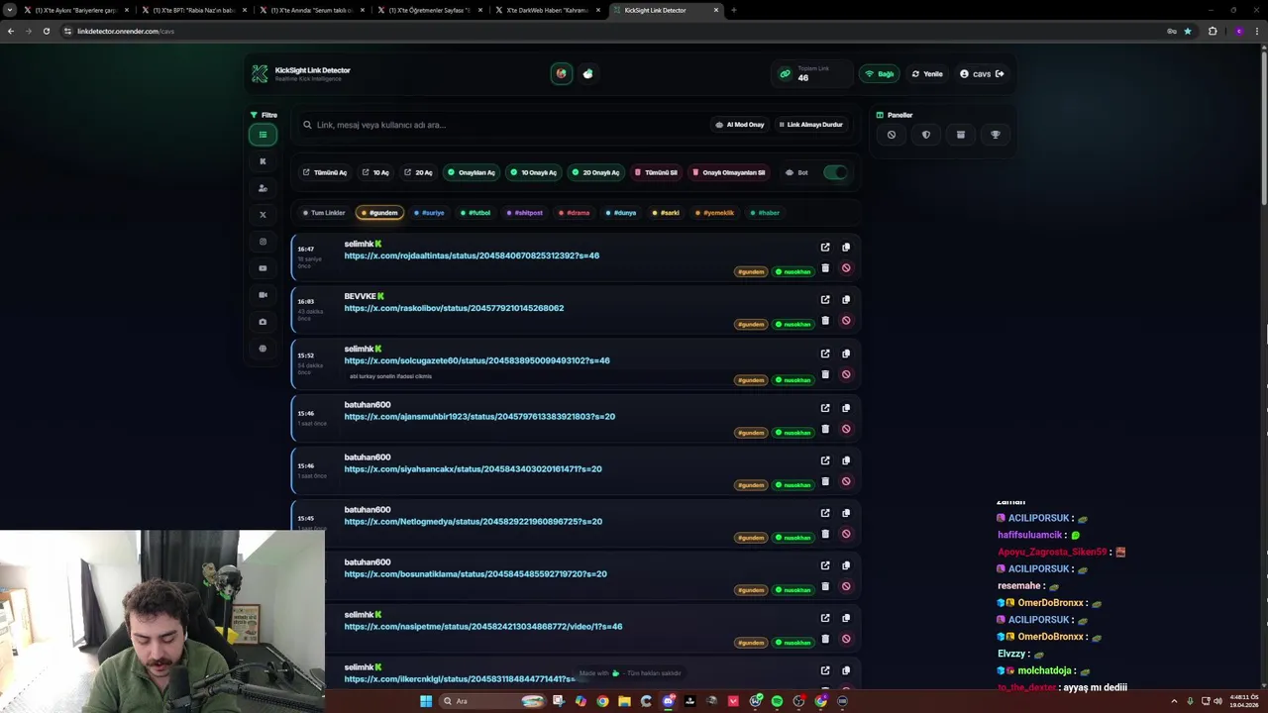This screenshot has width=1268, height=713.
Task: Open the x.com/rojdaaltintas status link
Action: click(472, 255)
